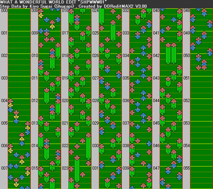Click the yellow left arrow in measure 008
Viewport: 213px width, 189px height.
[41, 15]
